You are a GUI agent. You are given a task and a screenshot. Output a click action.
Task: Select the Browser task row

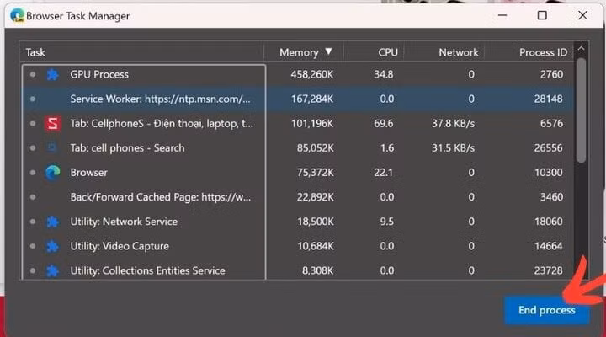[x=298, y=173]
